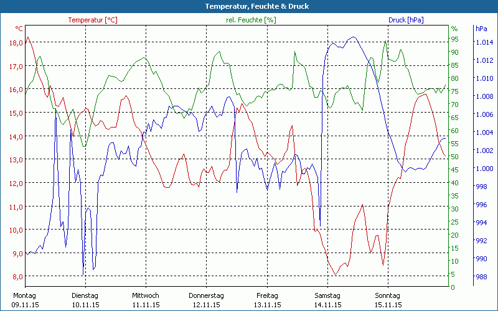The image size is (498, 311).
Task: Choose the Mittwoch 11.11.15 date label
Action: (x=146, y=300)
